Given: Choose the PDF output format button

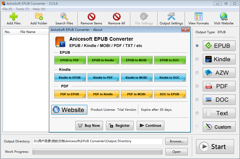Looking at the screenshot, I should coord(219,86).
